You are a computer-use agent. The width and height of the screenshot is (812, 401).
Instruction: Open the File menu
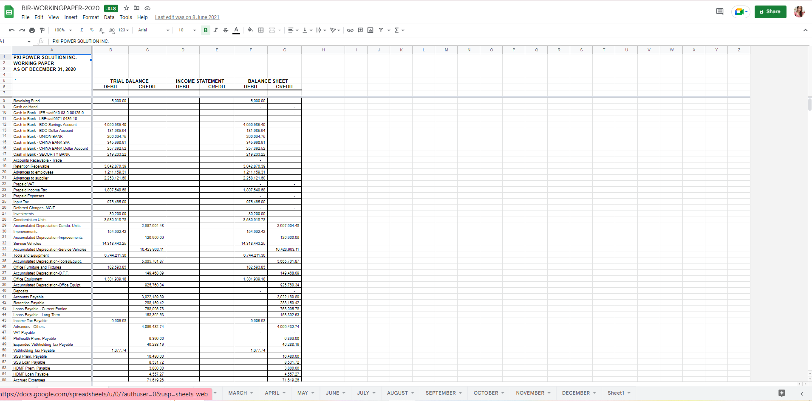pyautogui.click(x=25, y=17)
